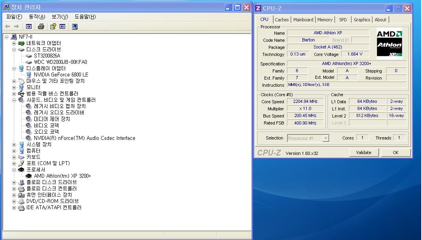
Task: Expand the 모니터 node
Action: pos(14,87)
